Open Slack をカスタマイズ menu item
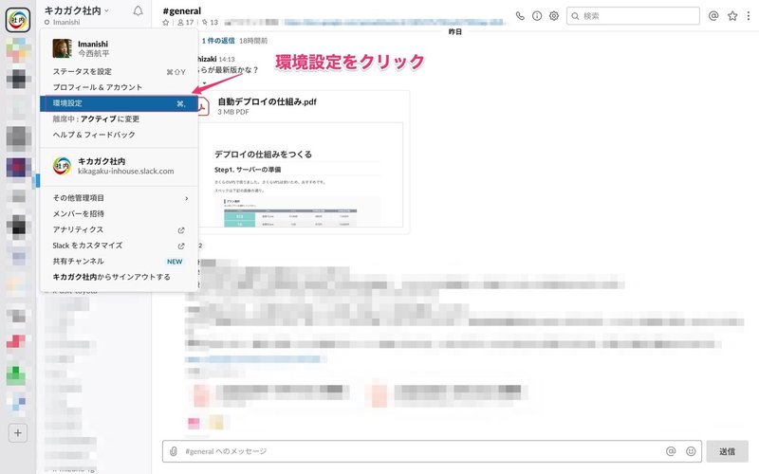This screenshot has height=474, width=759. (119, 246)
